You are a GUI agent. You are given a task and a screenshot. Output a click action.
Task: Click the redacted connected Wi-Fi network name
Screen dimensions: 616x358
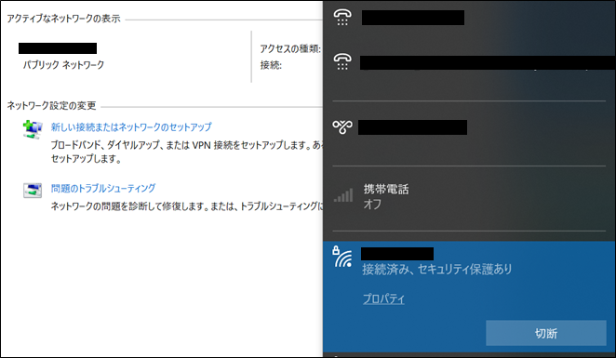pos(397,254)
